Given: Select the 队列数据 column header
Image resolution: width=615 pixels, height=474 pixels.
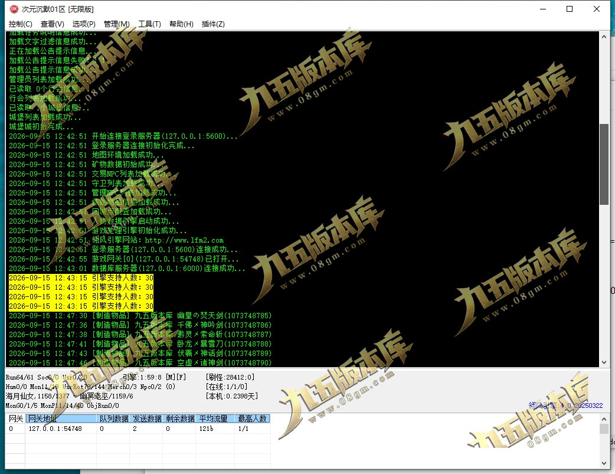Looking at the screenshot, I should (x=113, y=419).
